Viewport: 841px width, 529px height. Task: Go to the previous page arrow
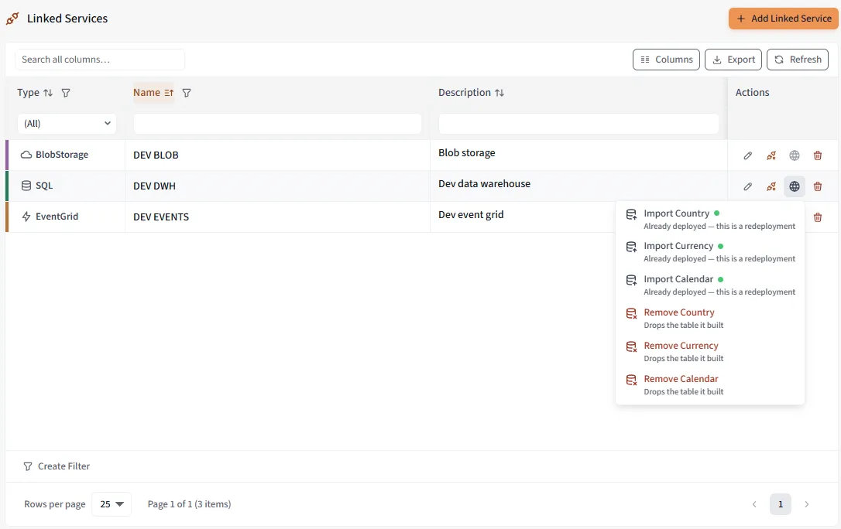coord(754,504)
